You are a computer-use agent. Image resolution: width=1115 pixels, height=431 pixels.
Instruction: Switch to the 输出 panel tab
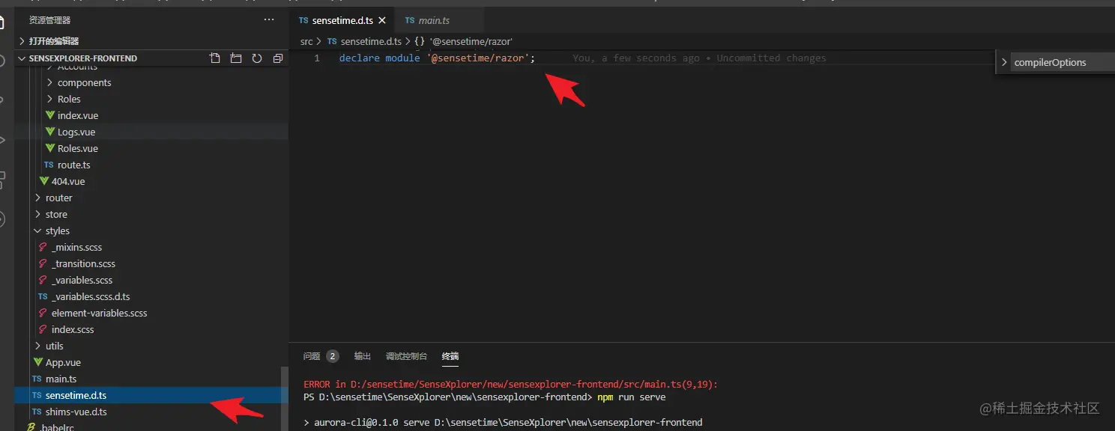[363, 356]
